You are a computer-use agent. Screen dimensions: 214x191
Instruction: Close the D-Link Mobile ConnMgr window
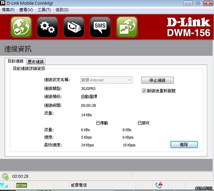[208, 3]
